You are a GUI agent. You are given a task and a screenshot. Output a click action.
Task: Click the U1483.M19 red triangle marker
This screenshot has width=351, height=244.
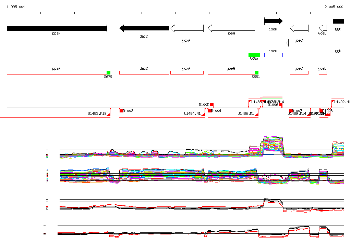click(109, 114)
